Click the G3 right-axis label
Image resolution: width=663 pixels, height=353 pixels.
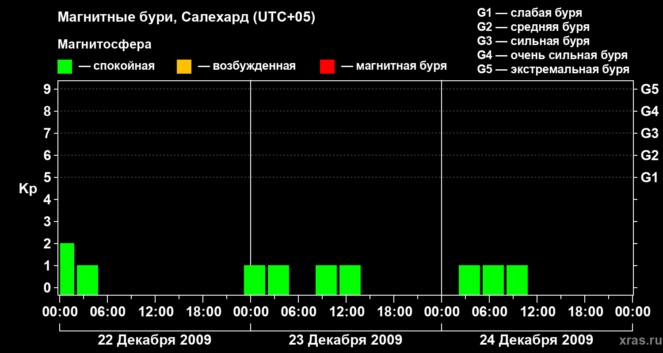tap(650, 133)
